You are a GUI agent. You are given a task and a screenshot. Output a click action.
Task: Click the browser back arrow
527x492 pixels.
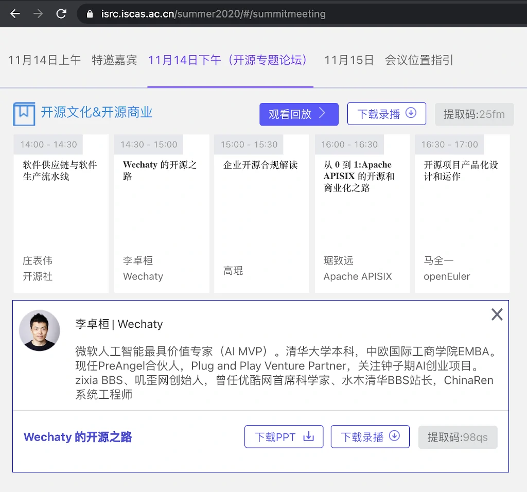click(15, 14)
